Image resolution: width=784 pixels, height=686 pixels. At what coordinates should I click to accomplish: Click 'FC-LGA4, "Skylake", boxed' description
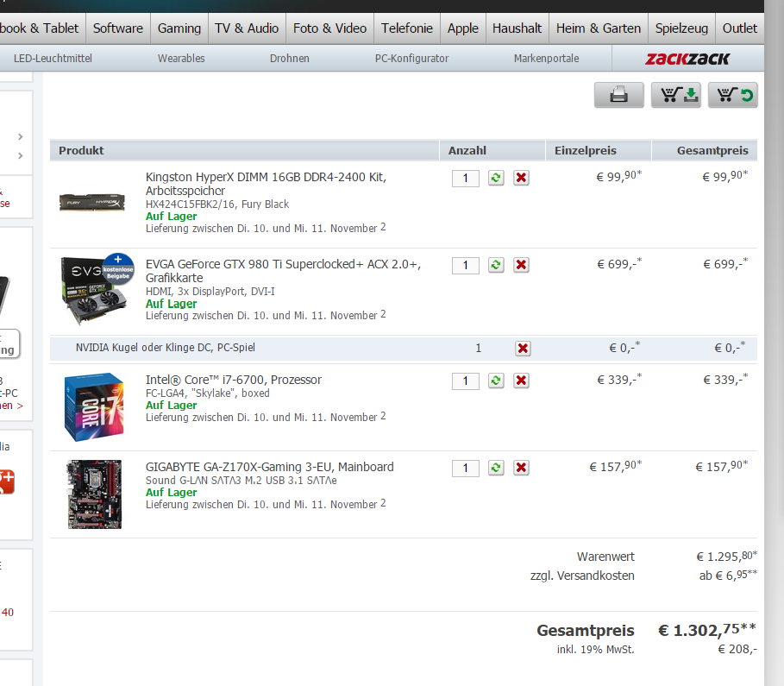tap(208, 393)
